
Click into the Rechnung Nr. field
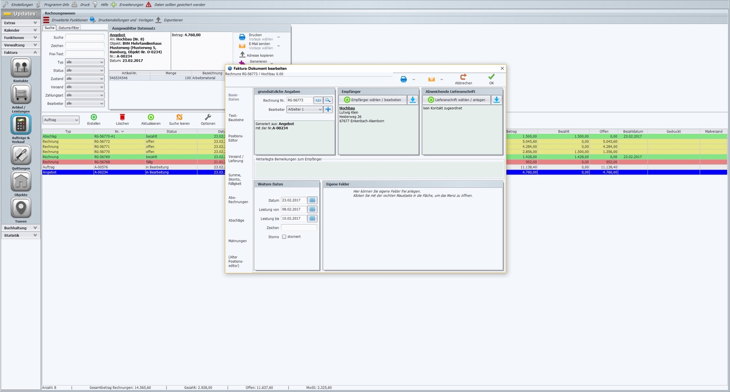tap(300, 100)
